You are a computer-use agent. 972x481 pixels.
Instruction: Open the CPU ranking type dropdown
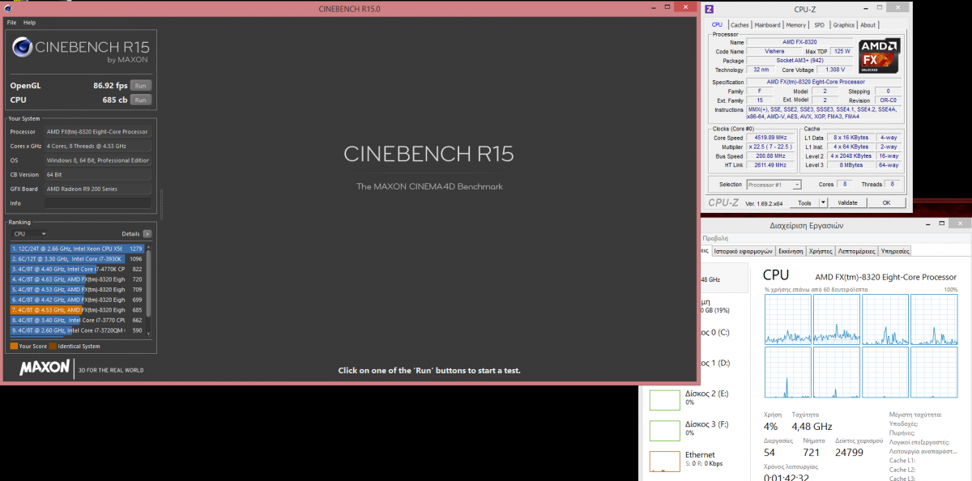pyautogui.click(x=28, y=234)
